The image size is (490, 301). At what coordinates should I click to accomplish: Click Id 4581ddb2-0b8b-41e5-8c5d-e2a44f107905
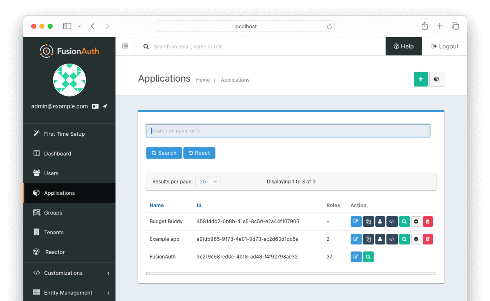click(x=248, y=222)
